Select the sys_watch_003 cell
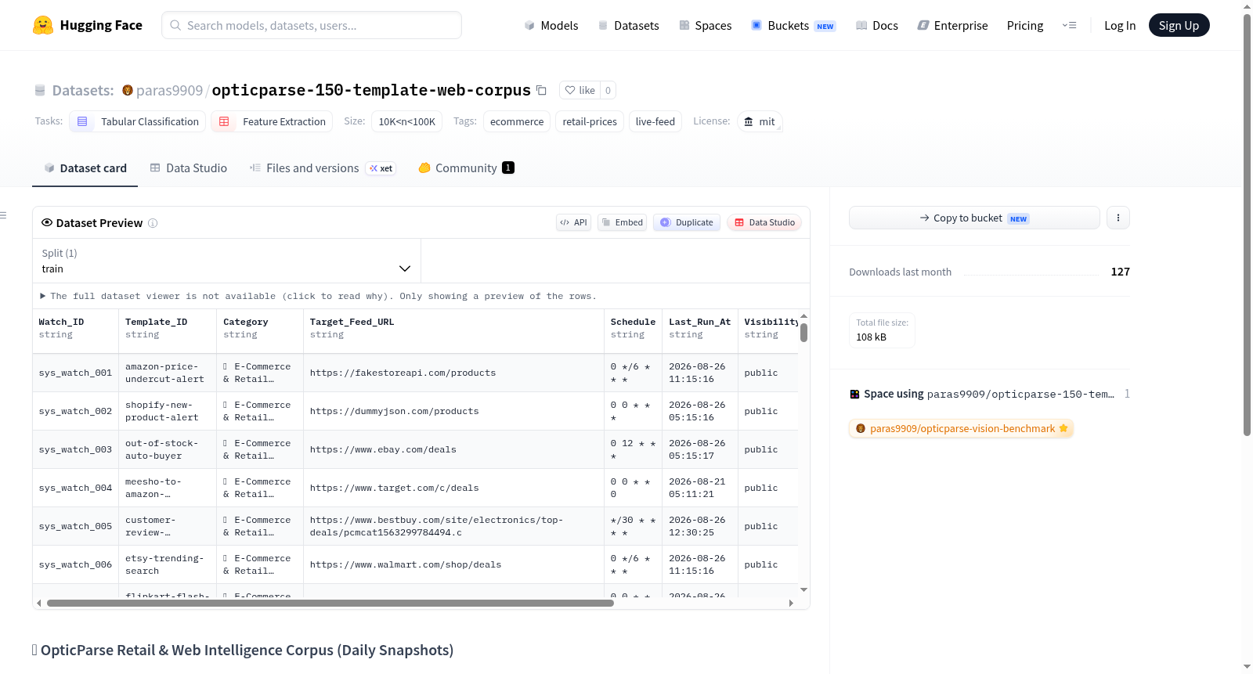Screen dimensions: 1253x674 [x=76, y=449]
